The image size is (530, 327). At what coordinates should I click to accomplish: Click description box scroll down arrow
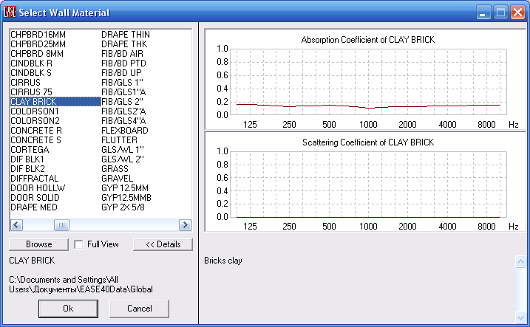pos(520,317)
